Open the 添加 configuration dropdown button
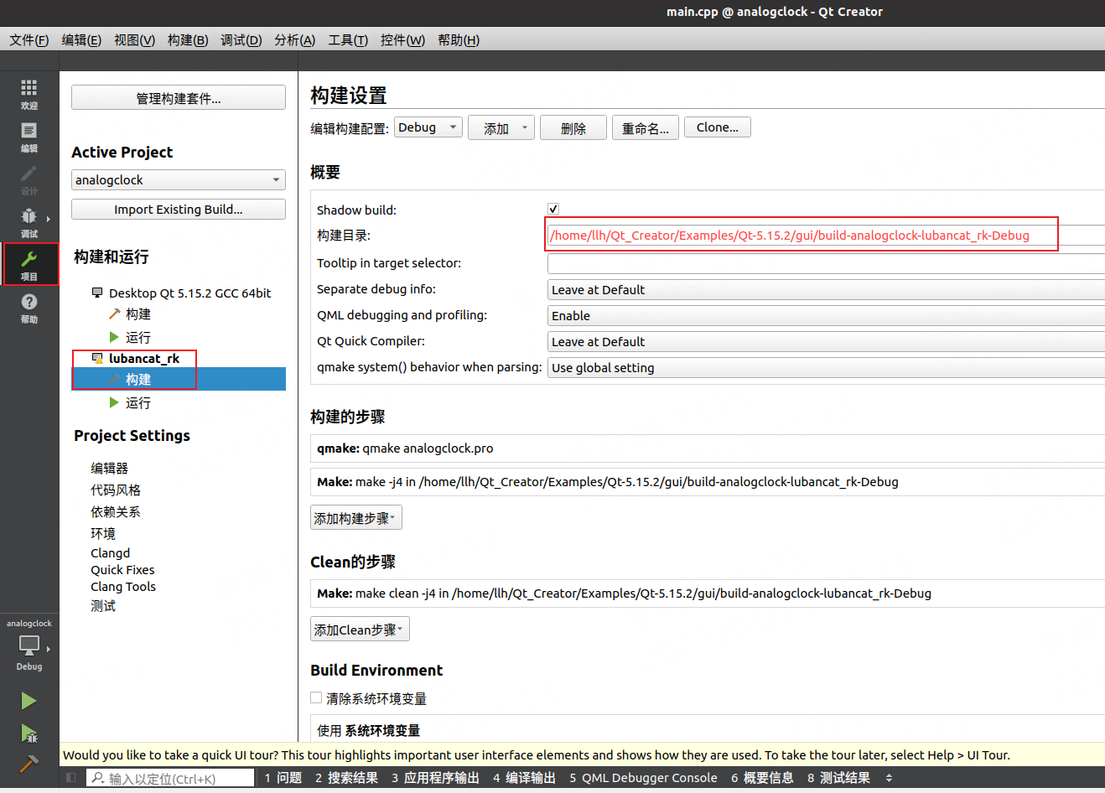Screen dimensions: 1105x793 501,128
